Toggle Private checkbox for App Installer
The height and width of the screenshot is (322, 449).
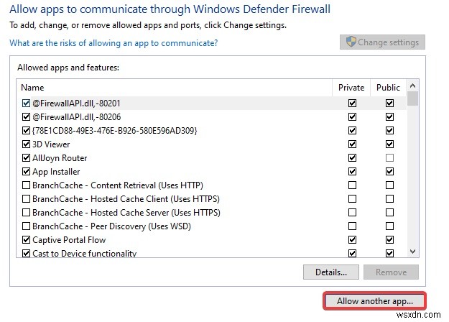coord(352,172)
